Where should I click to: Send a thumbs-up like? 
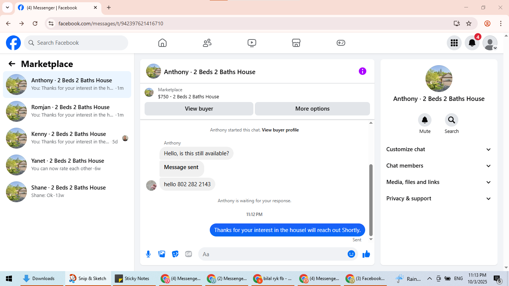pos(366,254)
